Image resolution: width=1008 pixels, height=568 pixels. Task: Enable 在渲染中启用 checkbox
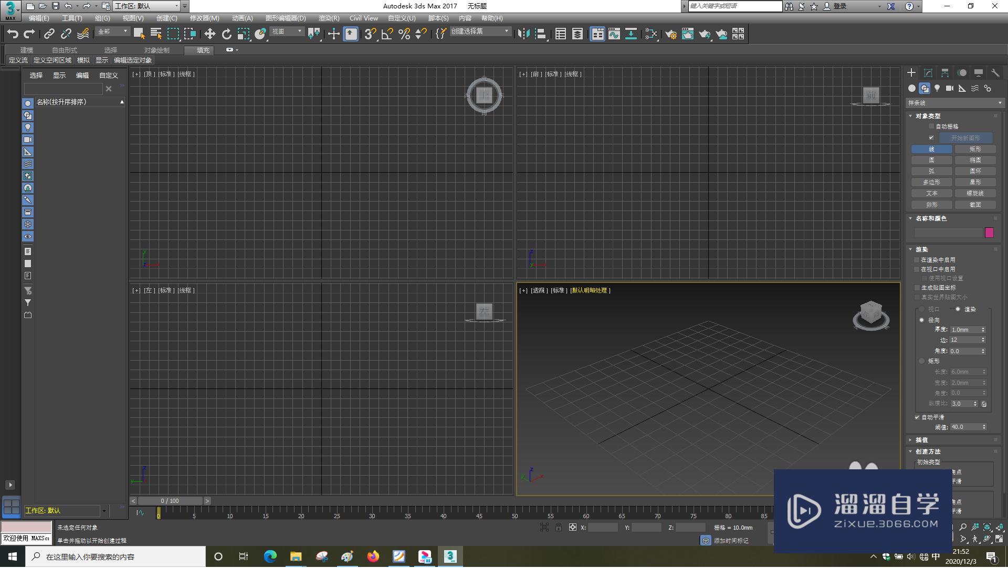coord(917,260)
